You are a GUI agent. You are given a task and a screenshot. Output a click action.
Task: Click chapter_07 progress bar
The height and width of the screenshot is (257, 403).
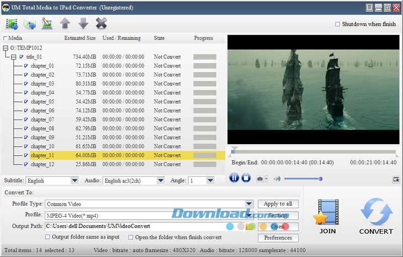click(x=205, y=119)
